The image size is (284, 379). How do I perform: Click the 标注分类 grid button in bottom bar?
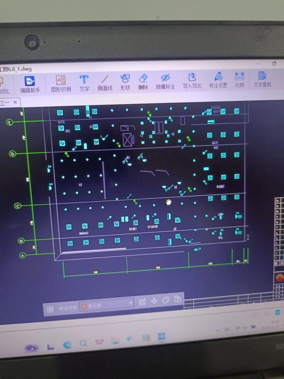[50, 309]
